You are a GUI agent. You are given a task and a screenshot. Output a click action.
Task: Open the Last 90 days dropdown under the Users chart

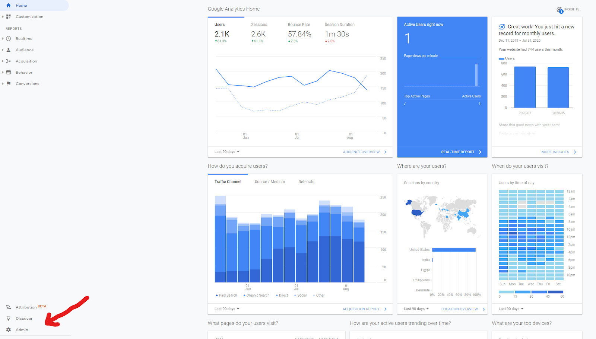[x=227, y=152]
